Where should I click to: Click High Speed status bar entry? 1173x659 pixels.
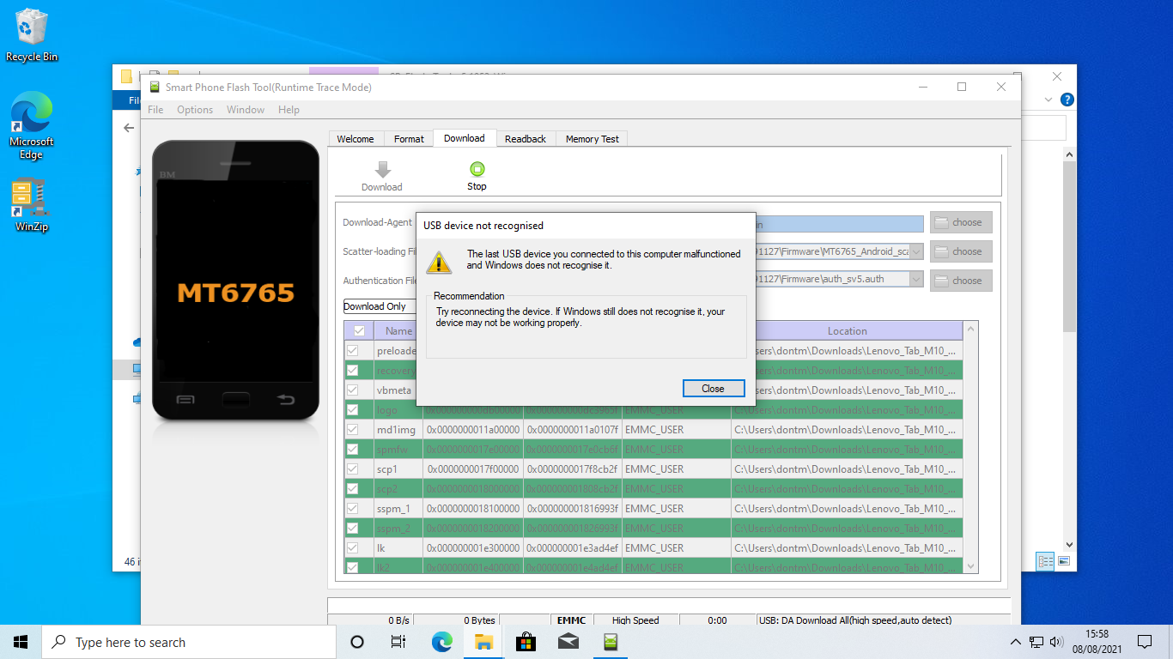coord(635,620)
